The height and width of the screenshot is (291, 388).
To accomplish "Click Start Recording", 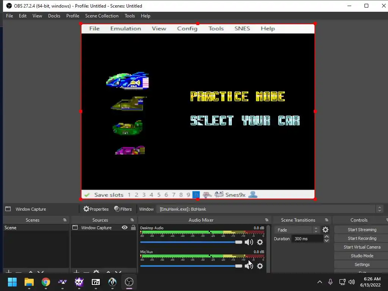I will click(362, 238).
